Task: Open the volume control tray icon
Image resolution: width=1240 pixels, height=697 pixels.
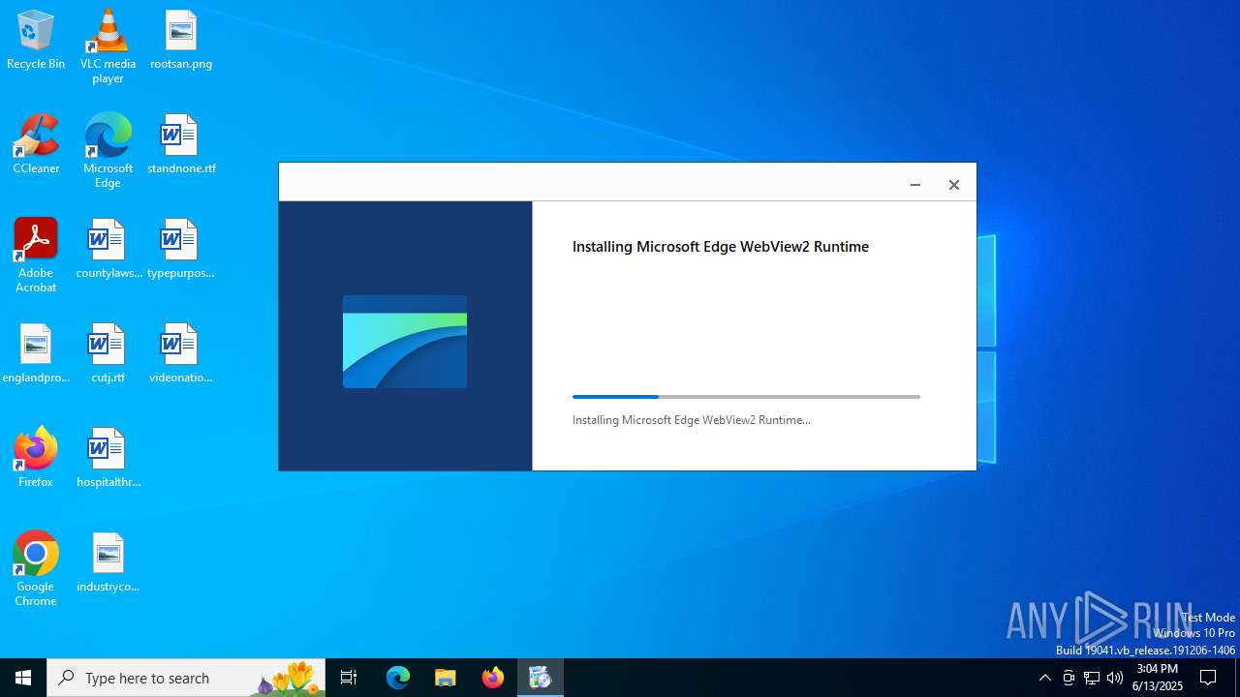Action: pyautogui.click(x=1115, y=678)
